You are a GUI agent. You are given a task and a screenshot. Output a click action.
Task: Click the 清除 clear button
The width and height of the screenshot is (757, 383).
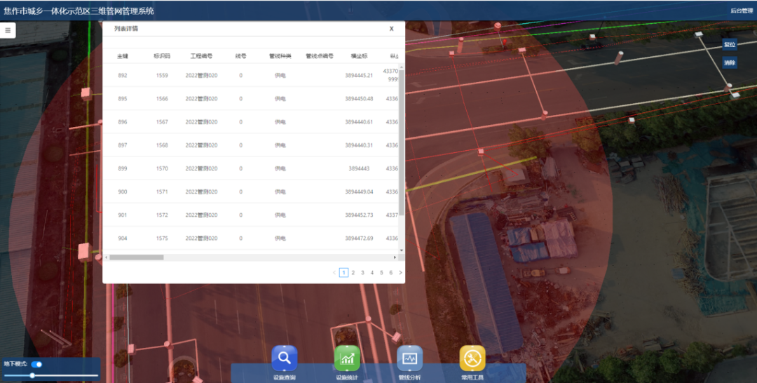click(730, 62)
